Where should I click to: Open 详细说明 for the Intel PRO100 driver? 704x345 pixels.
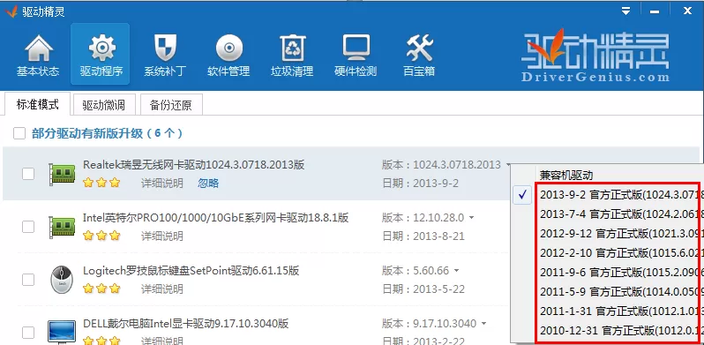pyautogui.click(x=162, y=236)
